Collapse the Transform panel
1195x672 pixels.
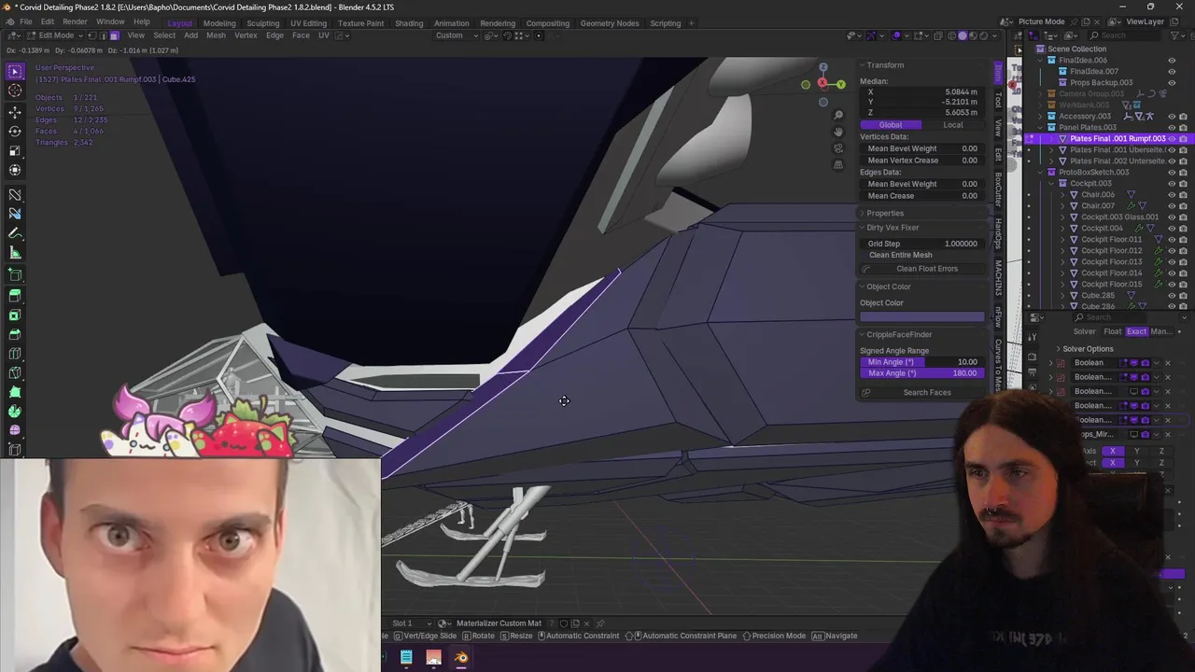tap(863, 65)
